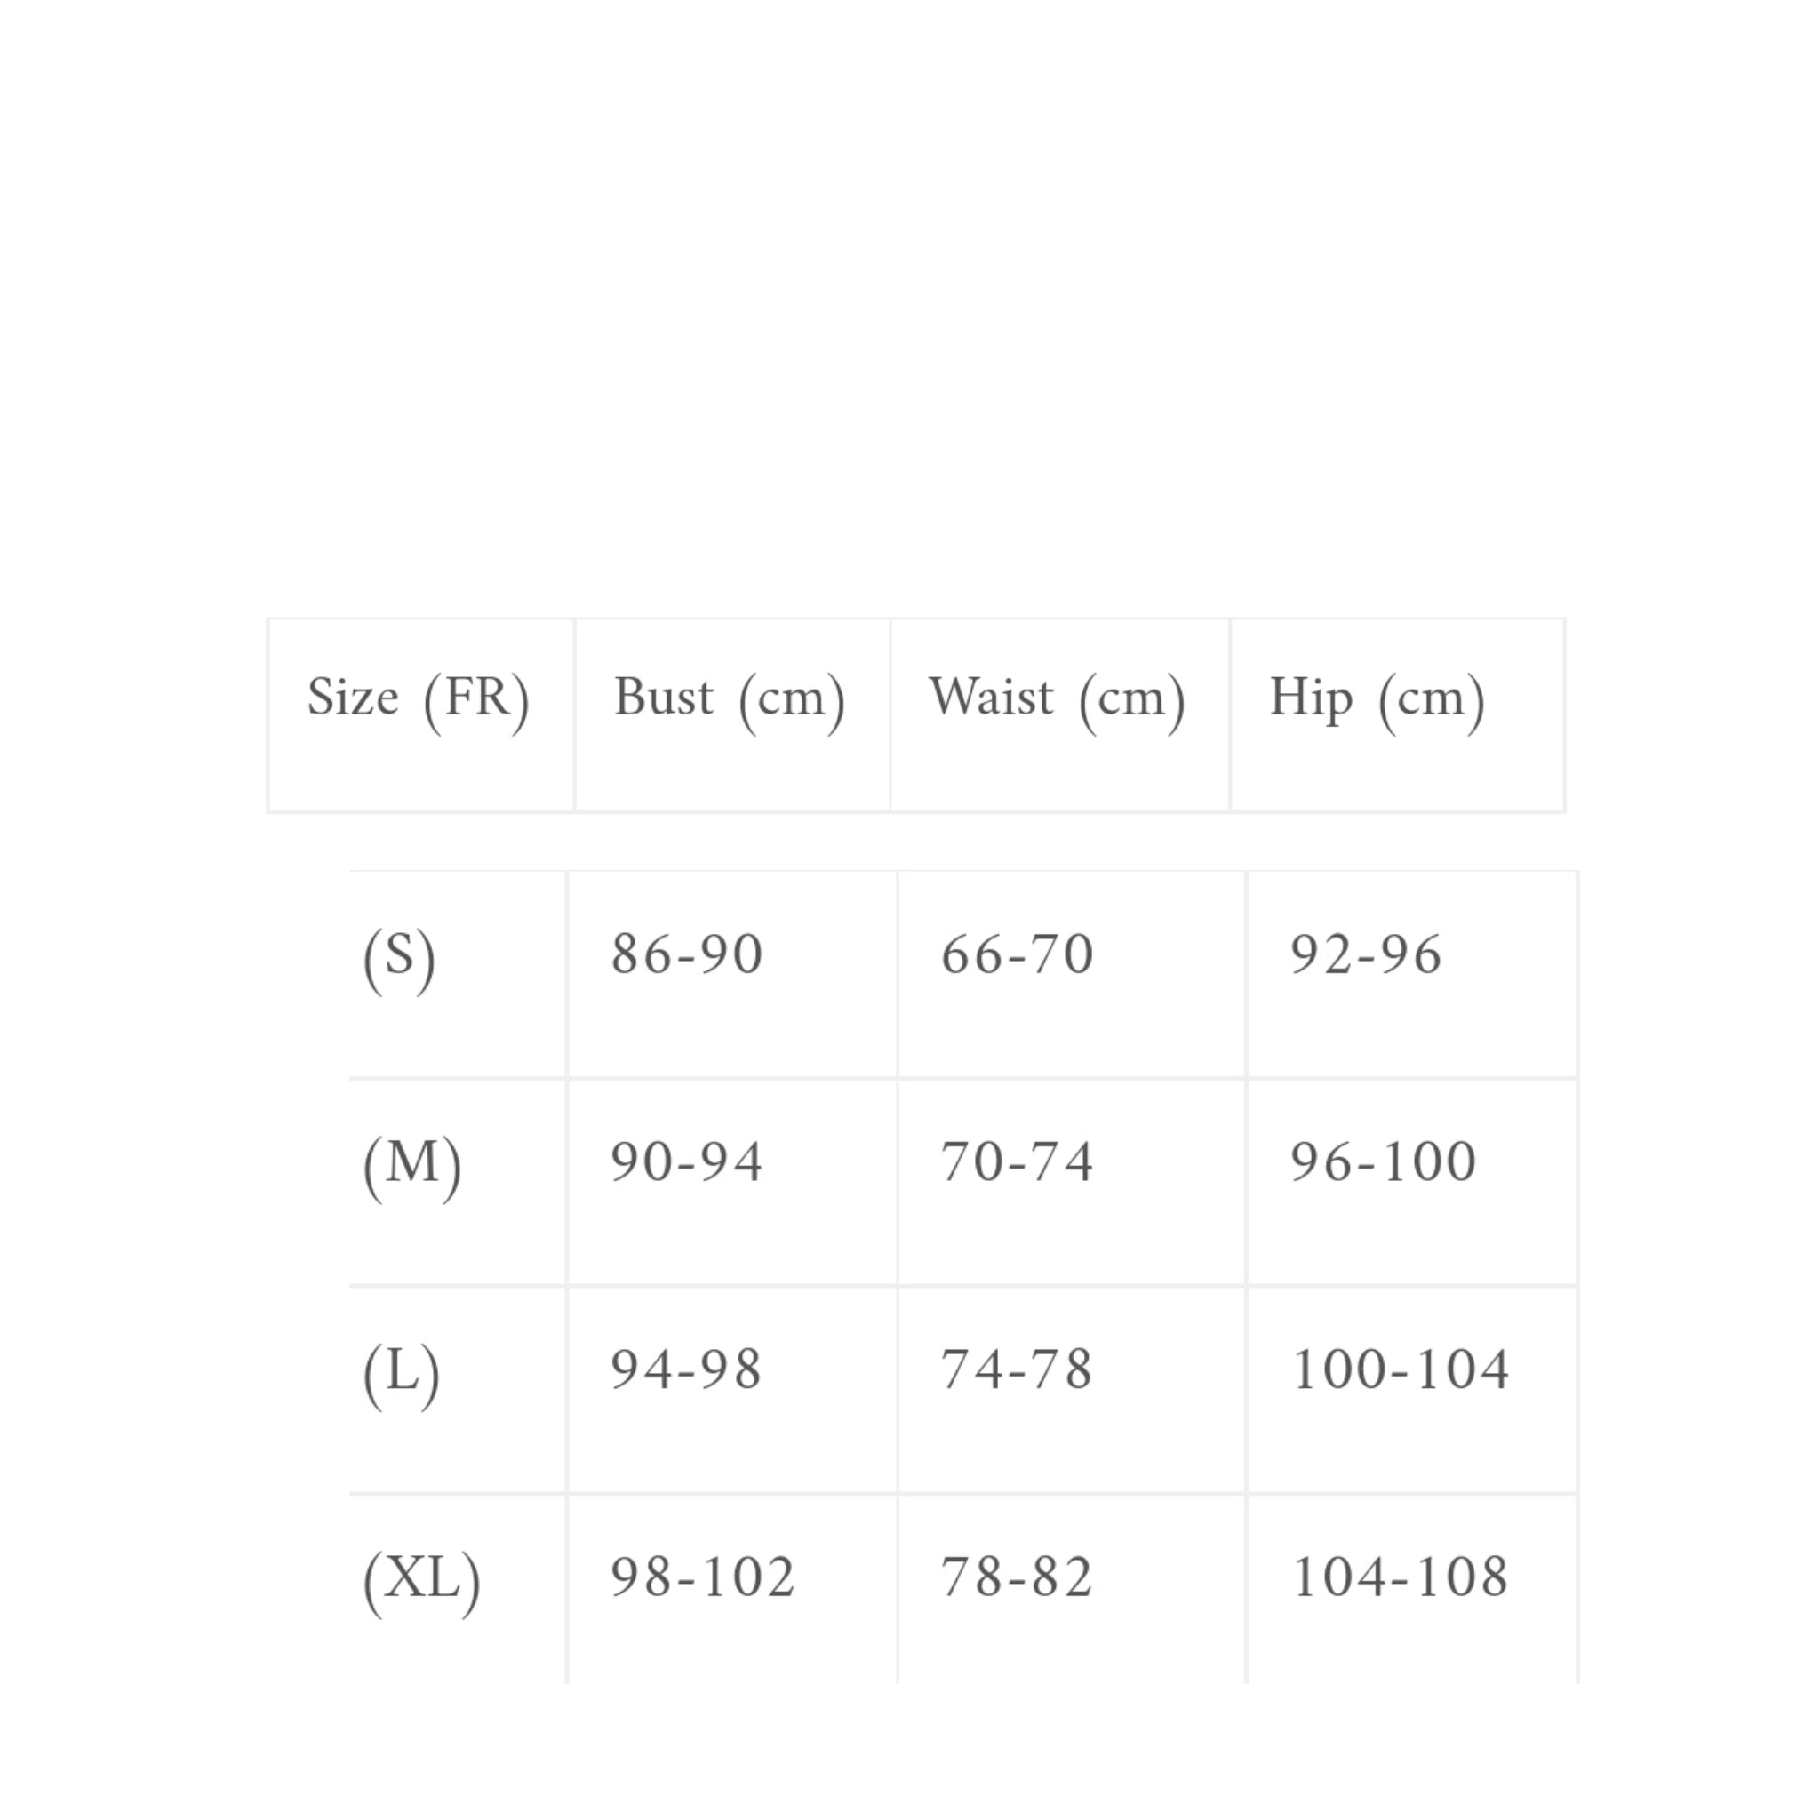Select bust value 86-90
Viewport: 1820px width, 1820px height.
coord(687,954)
